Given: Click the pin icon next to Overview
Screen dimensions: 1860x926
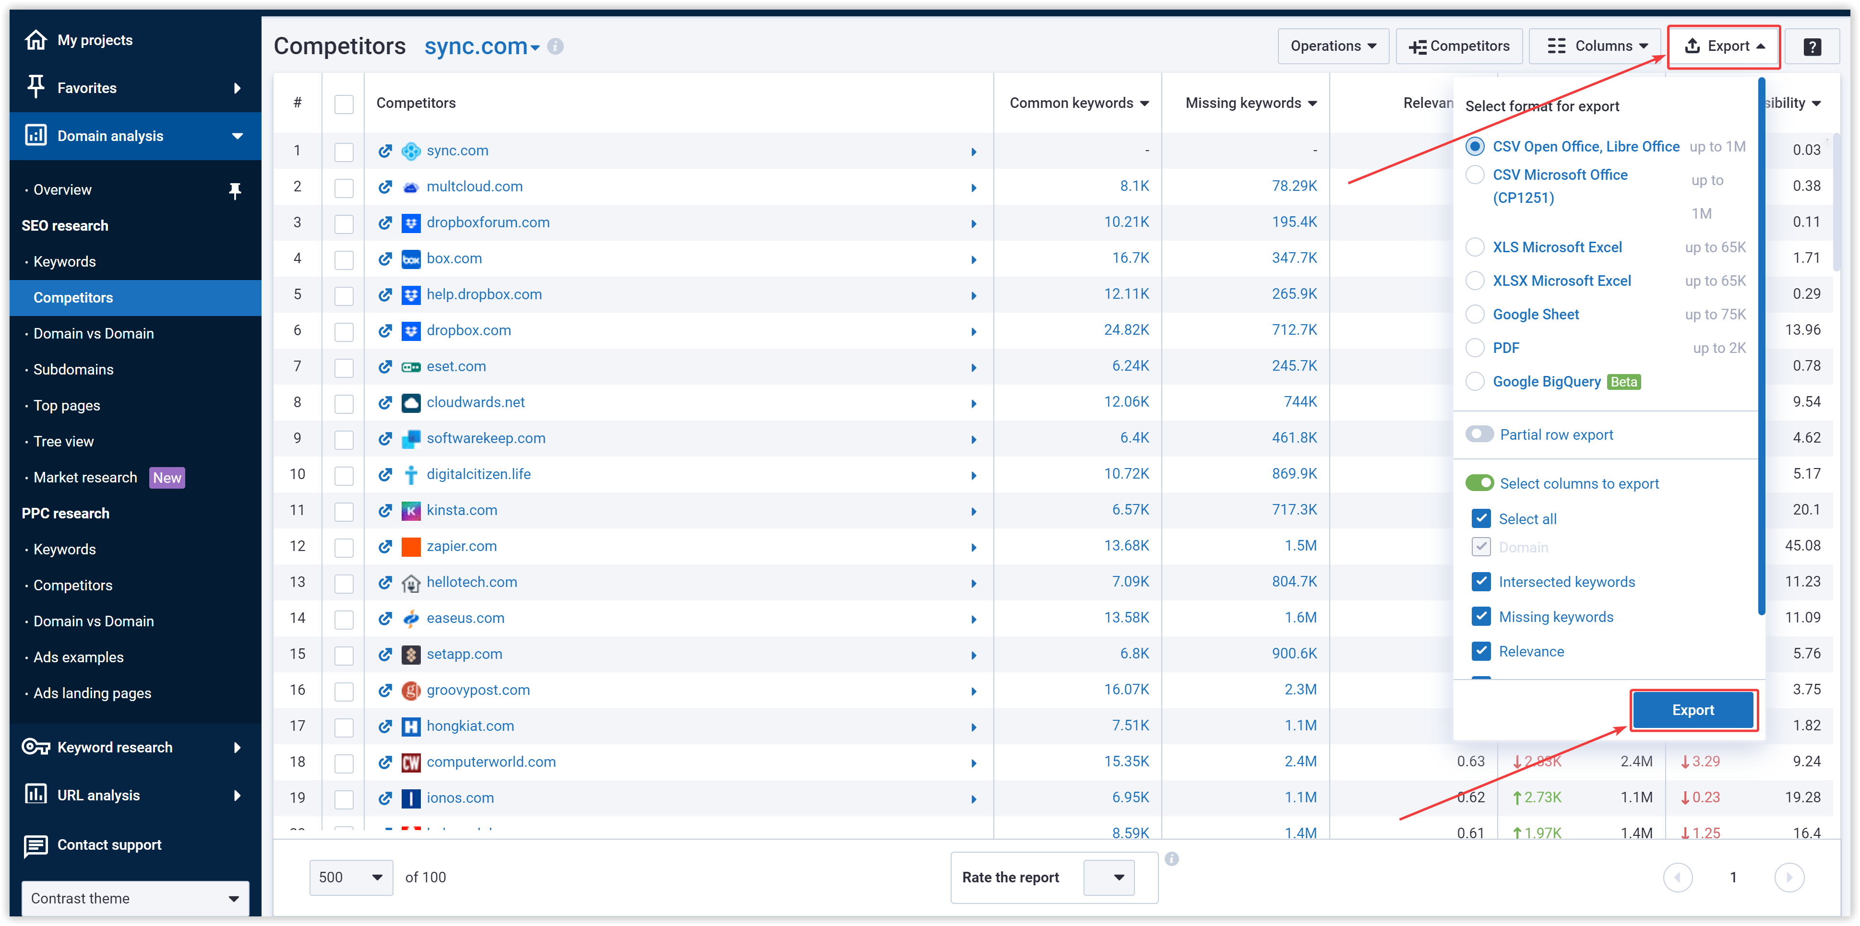Looking at the screenshot, I should pos(236,190).
